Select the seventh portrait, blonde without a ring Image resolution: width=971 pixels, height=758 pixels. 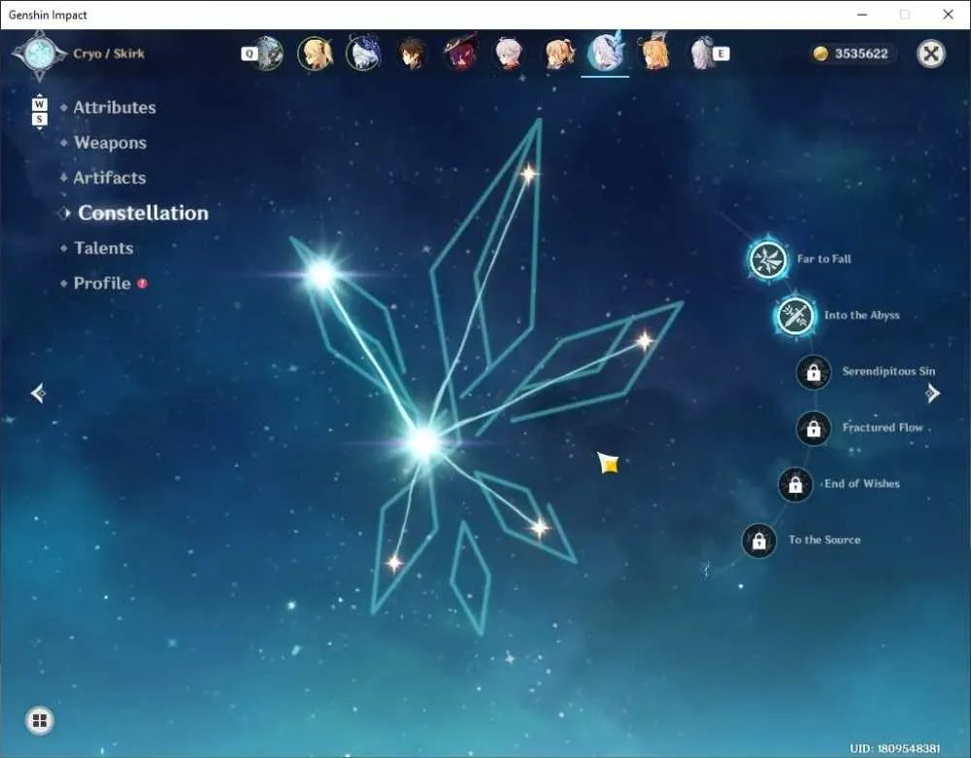coord(558,53)
